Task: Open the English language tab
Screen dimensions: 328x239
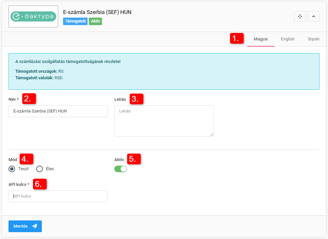Action: click(287, 39)
